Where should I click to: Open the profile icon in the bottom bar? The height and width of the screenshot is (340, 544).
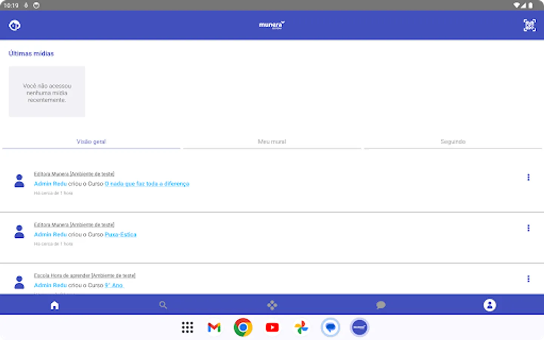(x=490, y=304)
